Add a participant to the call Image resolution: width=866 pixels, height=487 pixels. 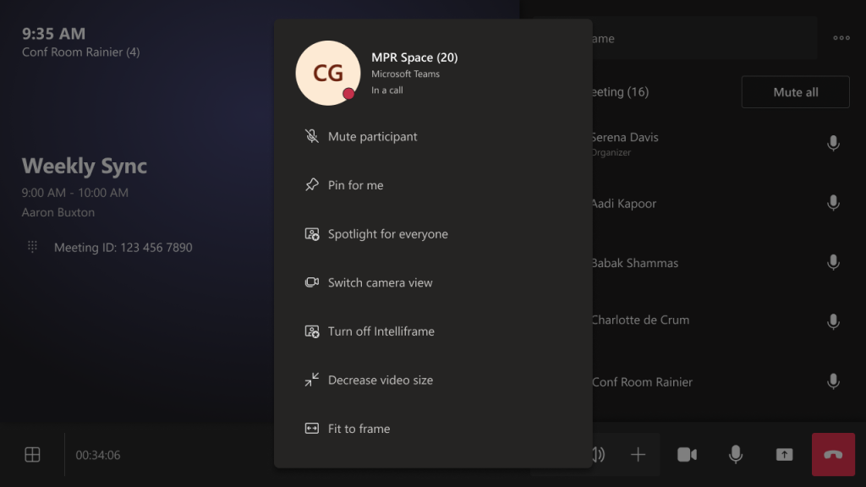(638, 454)
